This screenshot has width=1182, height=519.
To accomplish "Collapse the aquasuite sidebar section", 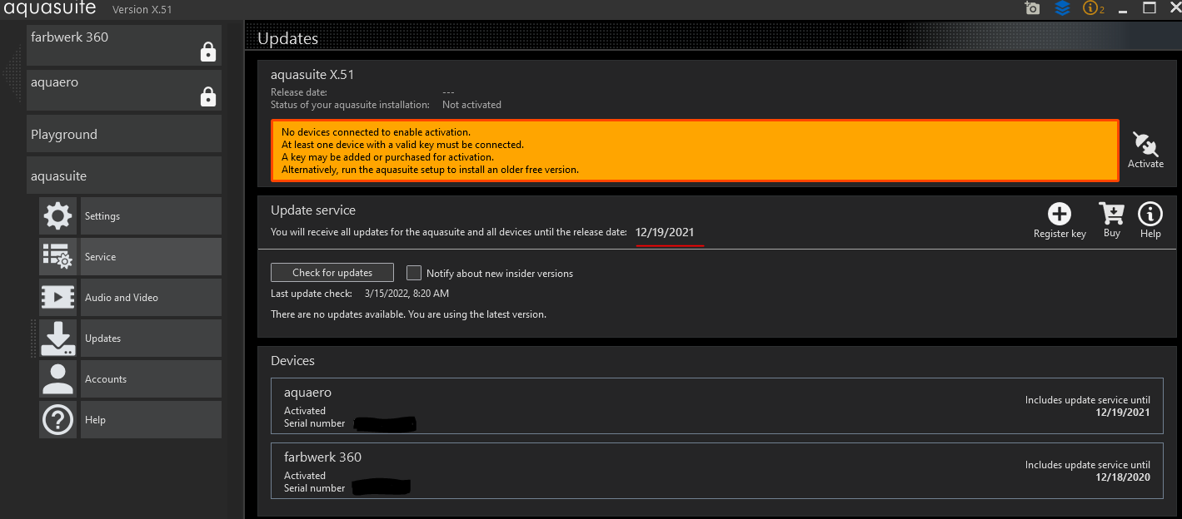I will click(x=124, y=175).
